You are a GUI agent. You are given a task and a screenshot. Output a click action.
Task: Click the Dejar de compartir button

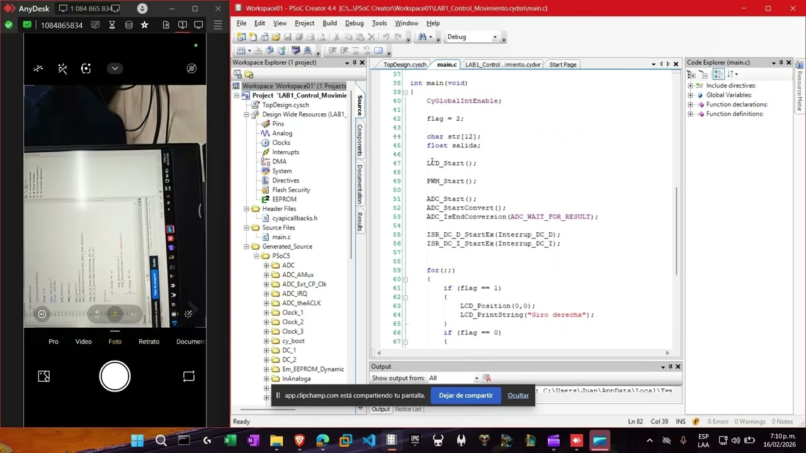click(x=465, y=395)
